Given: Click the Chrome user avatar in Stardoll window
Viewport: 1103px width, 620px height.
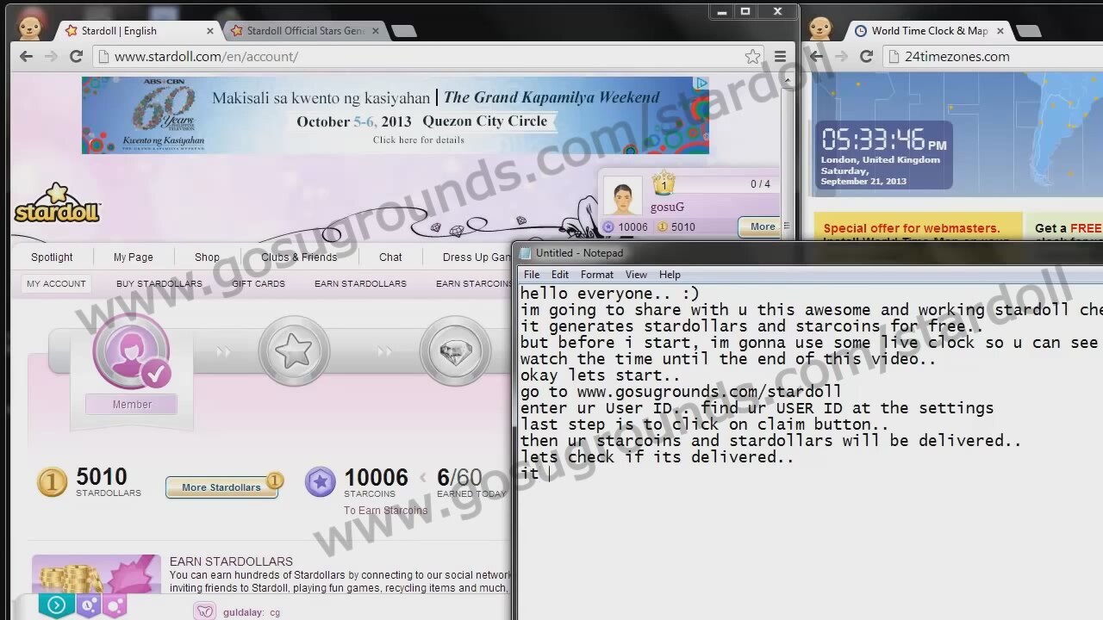Looking at the screenshot, I should (x=31, y=28).
